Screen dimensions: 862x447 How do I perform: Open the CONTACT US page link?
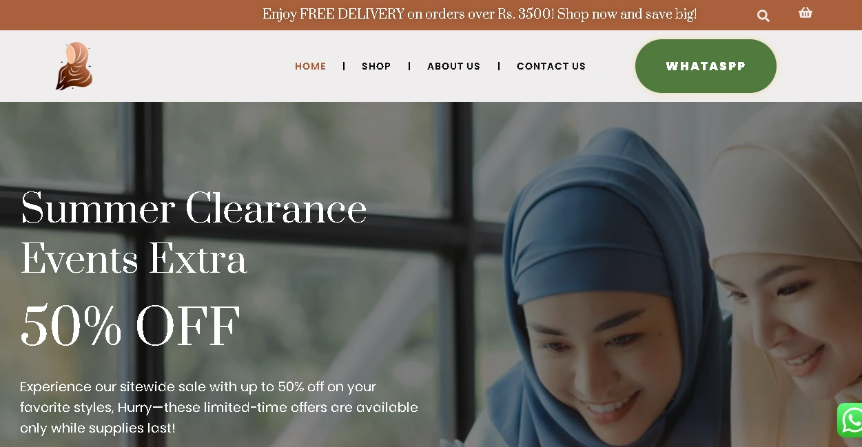(x=551, y=66)
